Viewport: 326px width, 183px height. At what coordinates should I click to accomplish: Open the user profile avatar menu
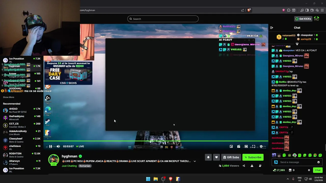pyautogui.click(x=317, y=19)
